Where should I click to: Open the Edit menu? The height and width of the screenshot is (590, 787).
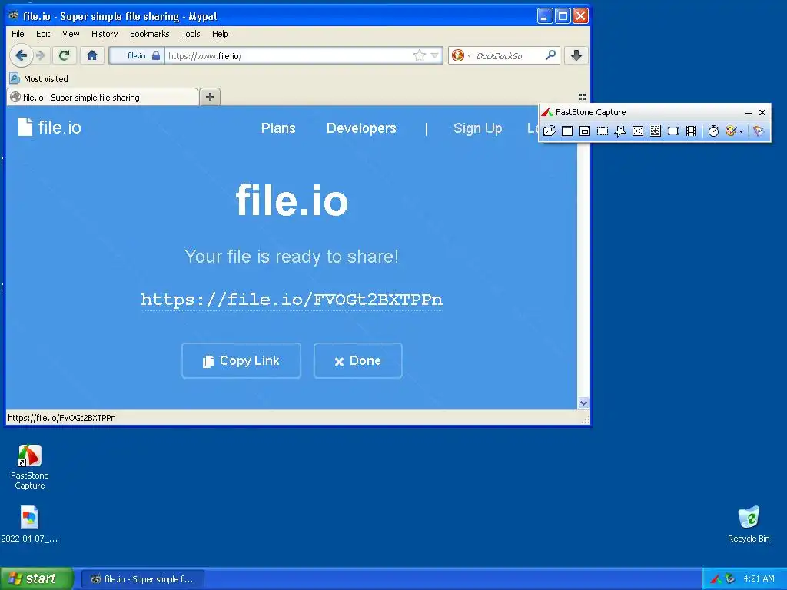(x=43, y=34)
